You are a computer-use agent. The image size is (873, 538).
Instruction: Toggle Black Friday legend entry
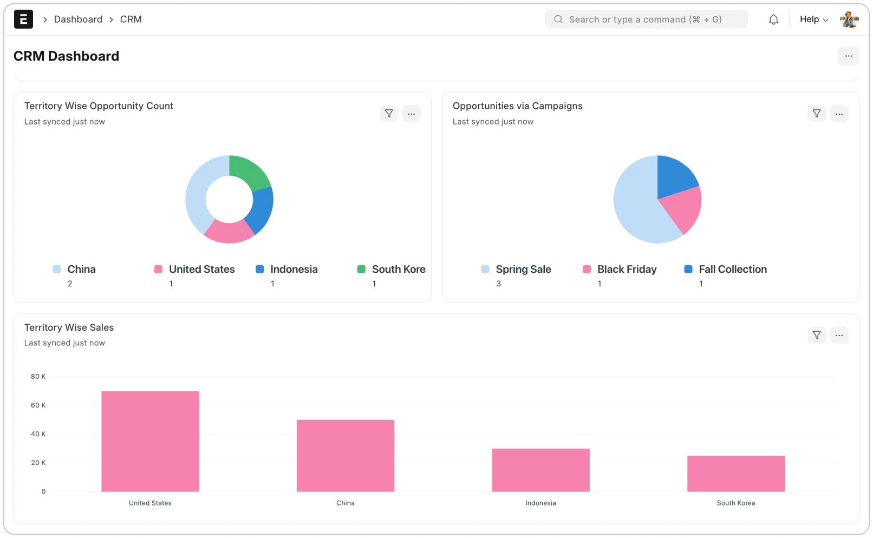click(x=626, y=270)
